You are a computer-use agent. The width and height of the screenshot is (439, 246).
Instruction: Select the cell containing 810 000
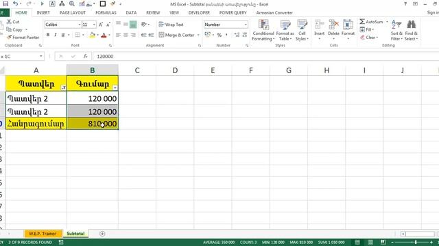[93, 124]
